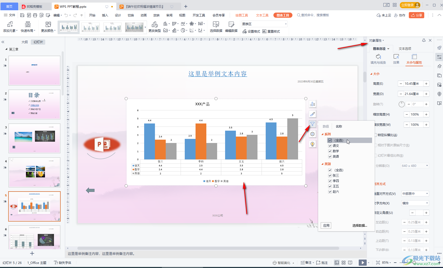Open the 文件 file menu
The image size is (443, 268).
[x=10, y=15]
